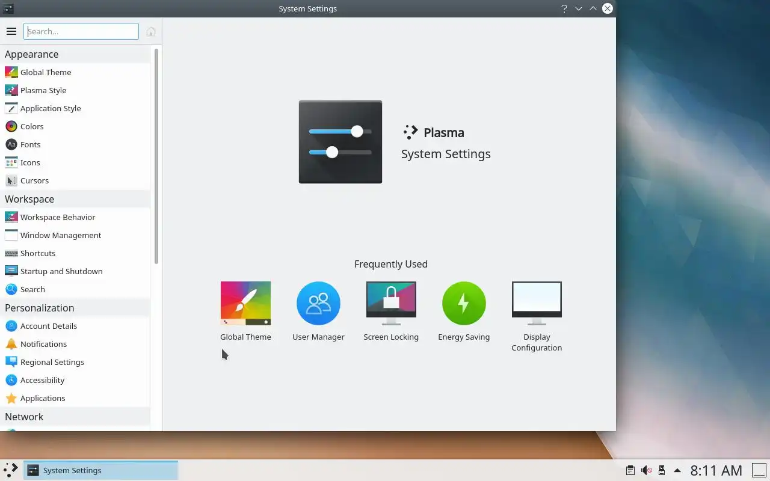
Task: Open the audio volume tray icon
Action: click(646, 470)
